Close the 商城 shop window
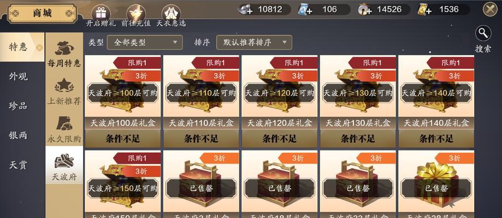 490,9
